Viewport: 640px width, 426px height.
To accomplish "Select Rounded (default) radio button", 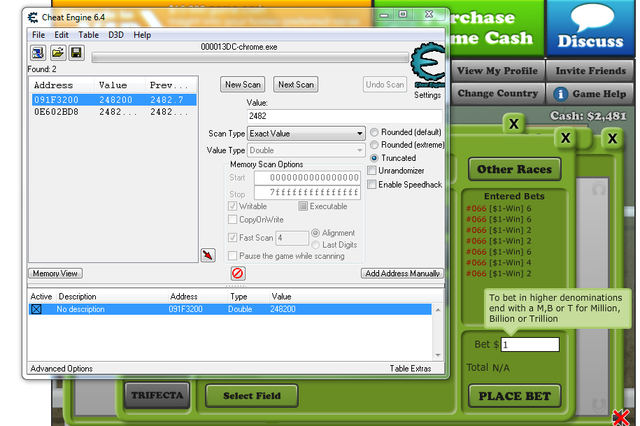I will (x=374, y=132).
